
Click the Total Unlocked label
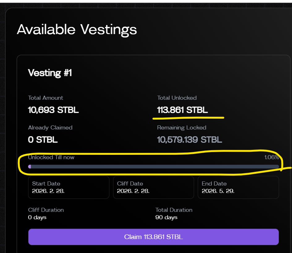[177, 98]
